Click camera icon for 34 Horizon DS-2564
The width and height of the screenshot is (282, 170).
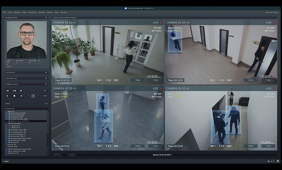tap(9, 113)
